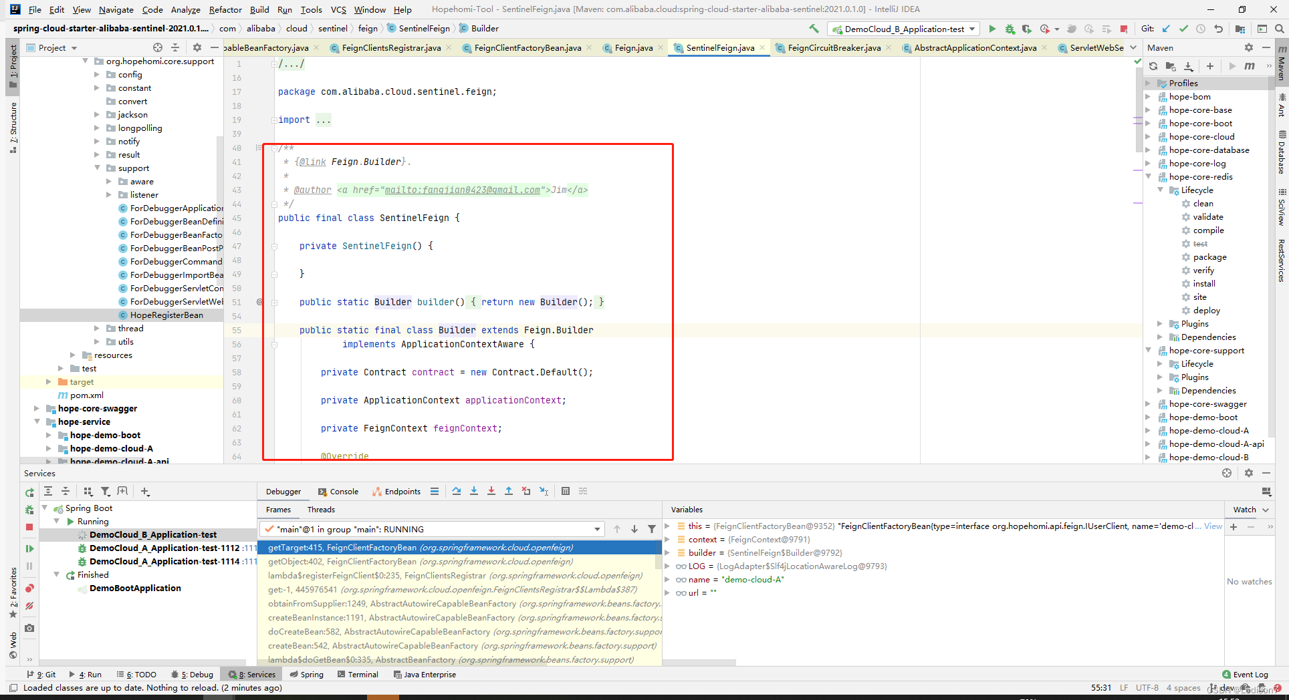This screenshot has height=700, width=1289.
Task: Click the Run to Cursor icon
Action: tap(544, 491)
